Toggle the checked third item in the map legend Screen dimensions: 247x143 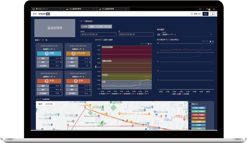[190, 114]
